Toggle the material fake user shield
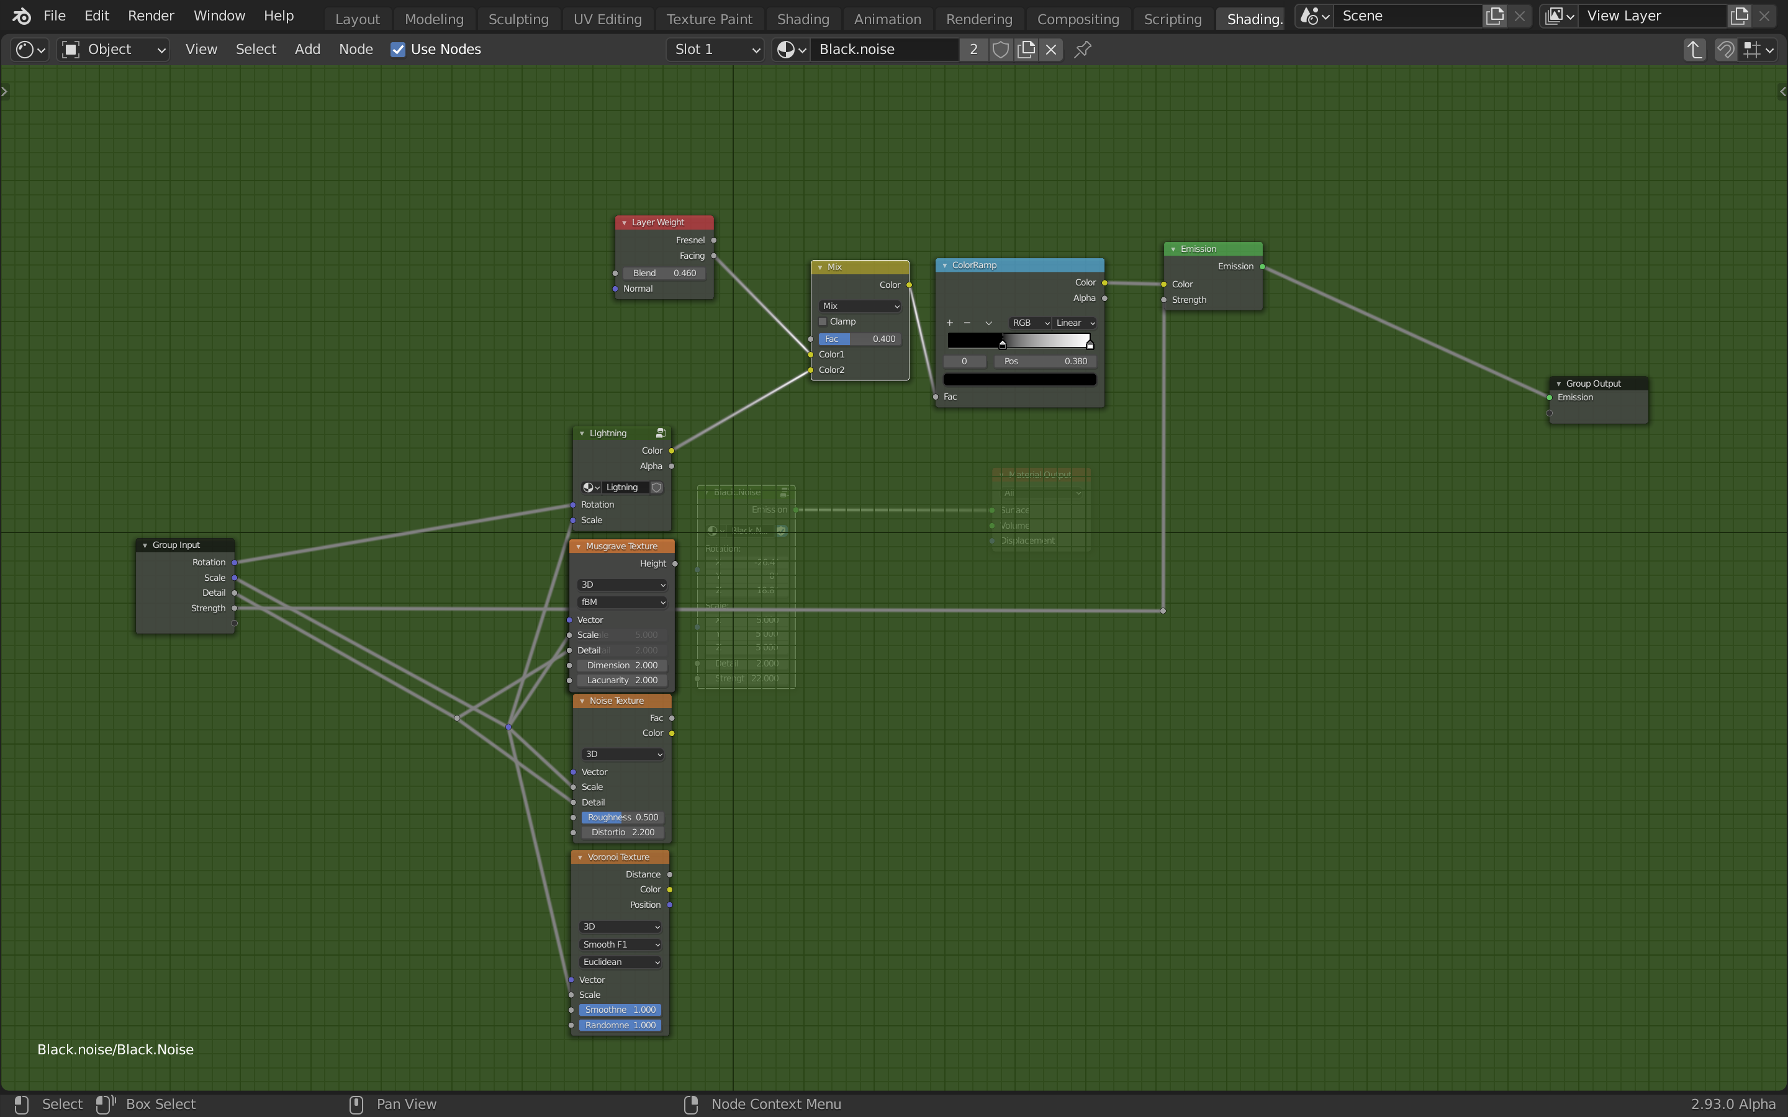Viewport: 1788px width, 1117px height. [1000, 50]
